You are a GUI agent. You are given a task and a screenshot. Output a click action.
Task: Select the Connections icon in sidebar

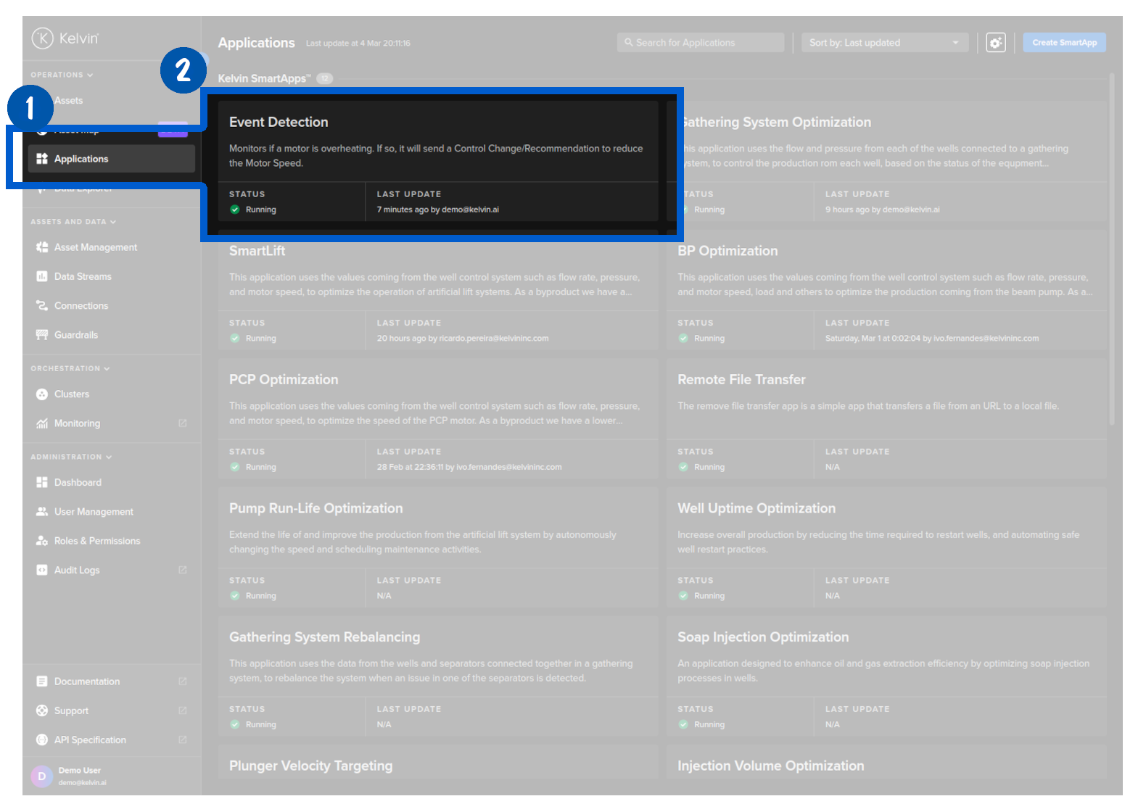tap(42, 306)
